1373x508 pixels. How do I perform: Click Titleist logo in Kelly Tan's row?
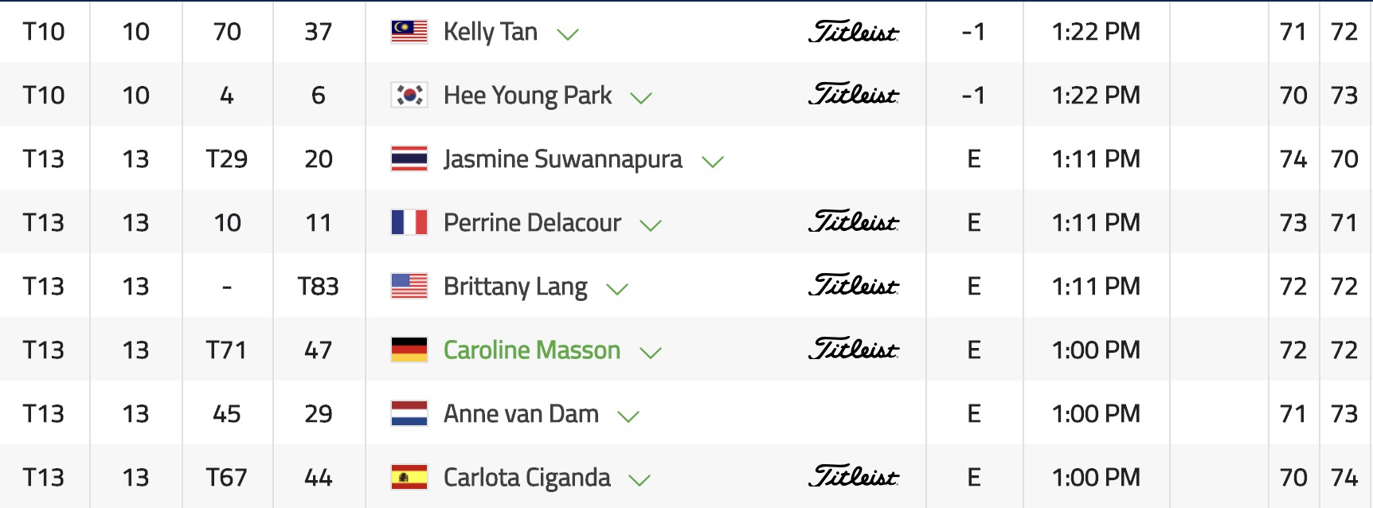tap(853, 31)
